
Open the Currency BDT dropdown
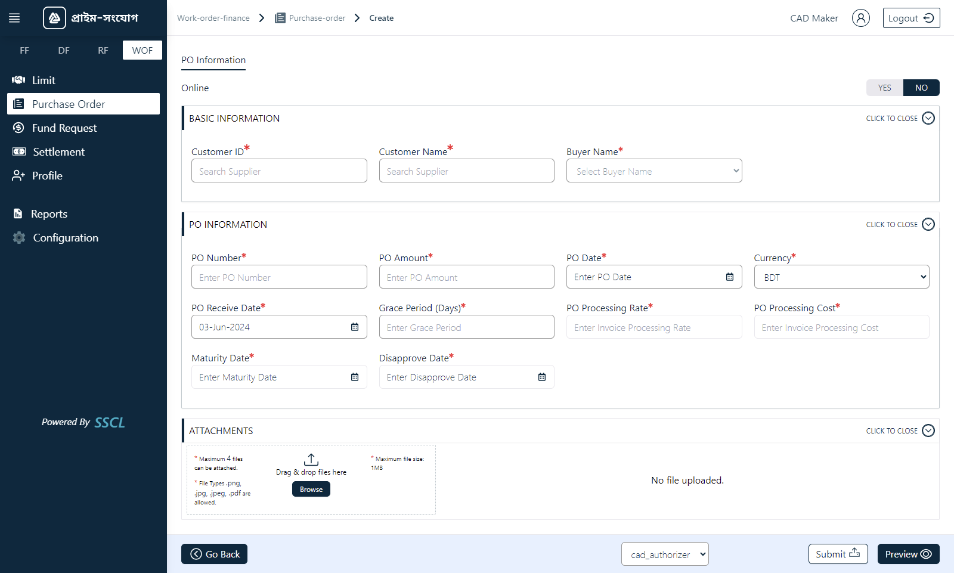841,277
